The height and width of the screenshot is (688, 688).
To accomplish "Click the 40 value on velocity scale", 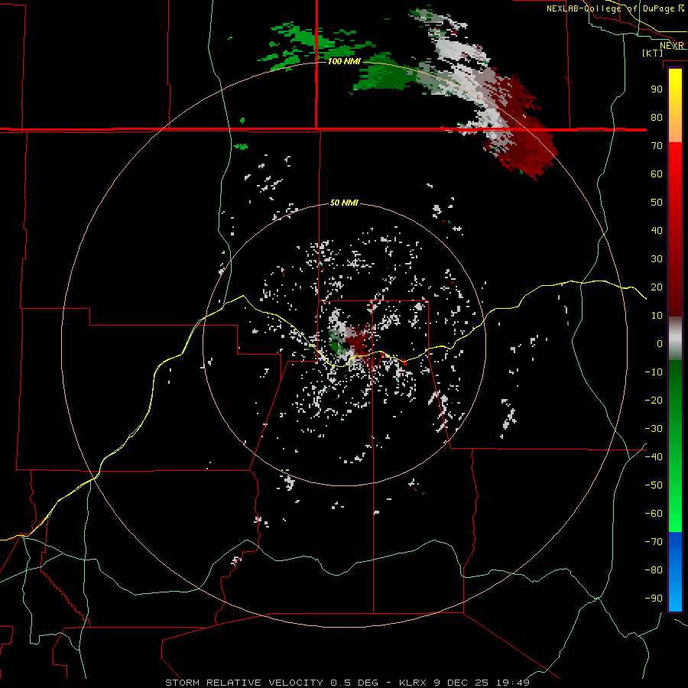I will click(657, 230).
